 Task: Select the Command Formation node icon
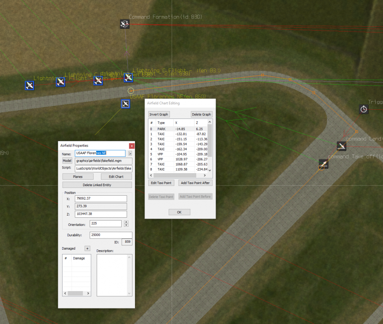click(125, 24)
